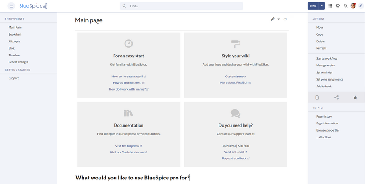Click the Customize now link
The image size is (365, 184).
tap(235, 77)
